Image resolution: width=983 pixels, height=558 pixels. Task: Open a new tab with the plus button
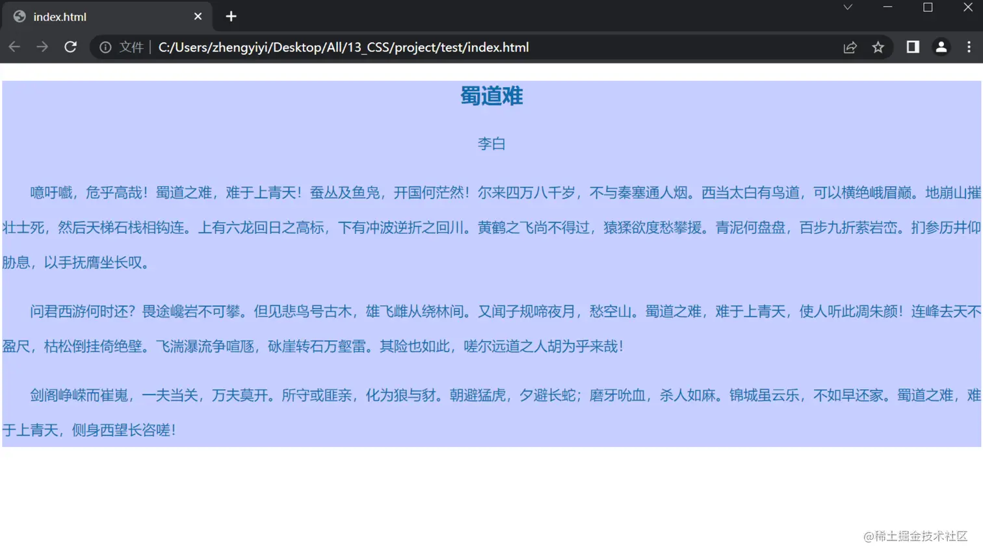(x=231, y=16)
